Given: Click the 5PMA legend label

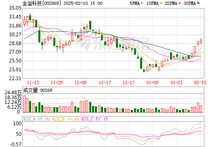Looking at the screenshot, I should (x=134, y=3).
